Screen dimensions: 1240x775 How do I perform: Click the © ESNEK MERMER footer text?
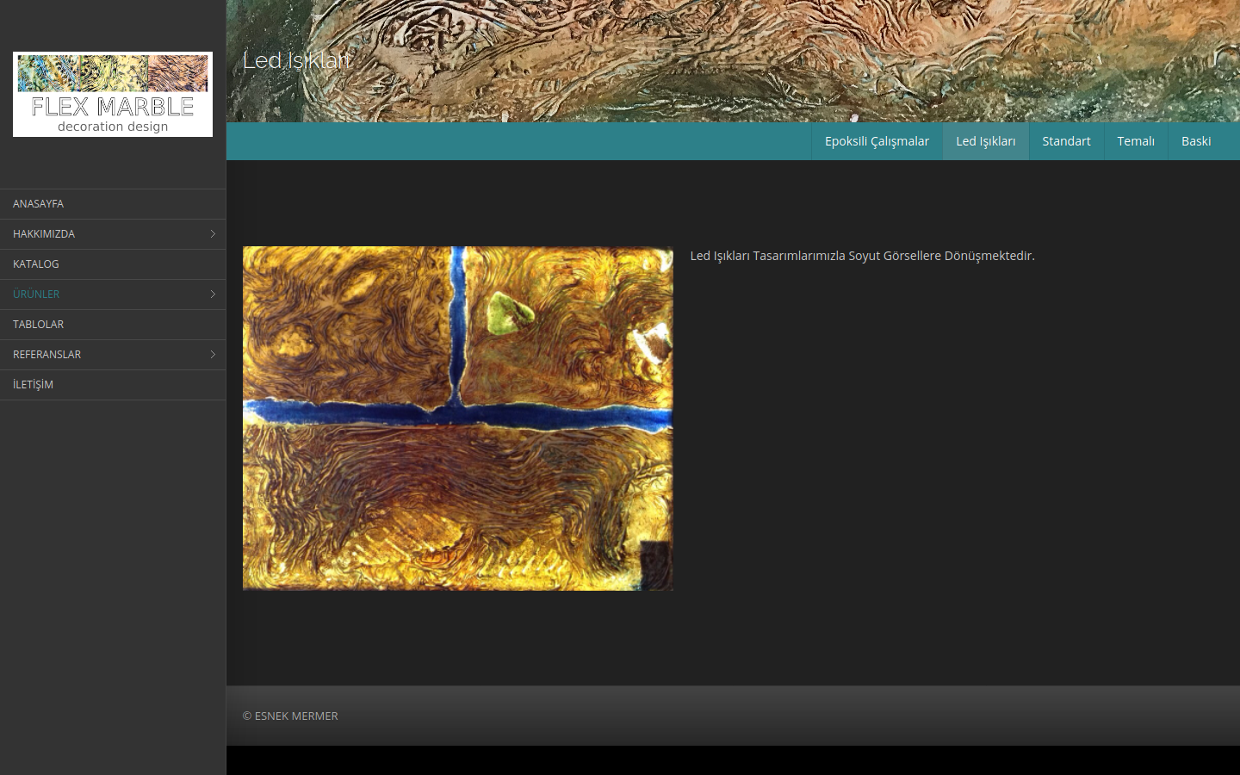point(290,716)
